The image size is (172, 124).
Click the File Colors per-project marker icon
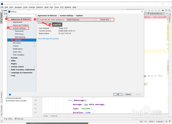34,43
